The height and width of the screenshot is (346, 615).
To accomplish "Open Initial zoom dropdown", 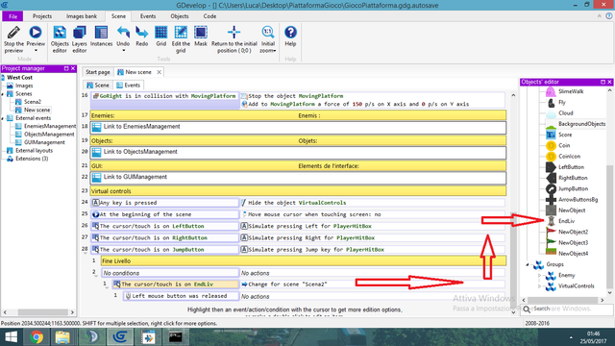I will pyautogui.click(x=267, y=39).
